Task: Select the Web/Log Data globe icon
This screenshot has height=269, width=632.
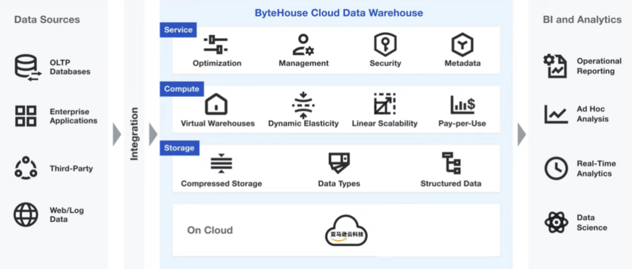Action: point(26,214)
